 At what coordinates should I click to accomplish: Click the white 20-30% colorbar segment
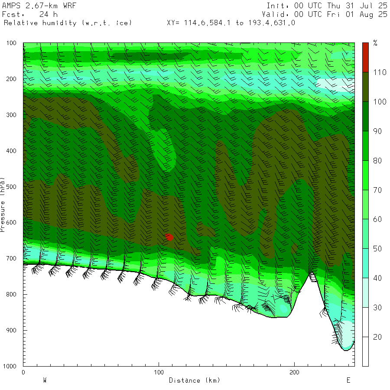[x=365, y=322]
